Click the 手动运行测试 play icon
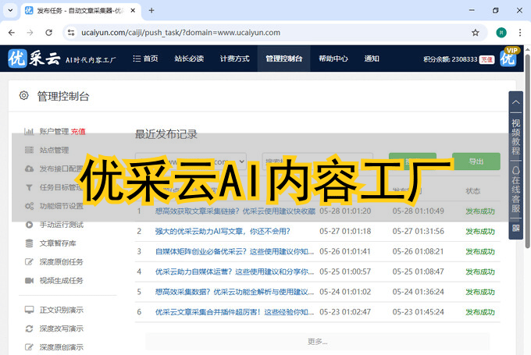531x355 pixels. [x=29, y=225]
